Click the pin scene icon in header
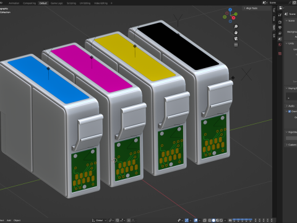Viewport: 297px width, 223px height. (290, 2)
